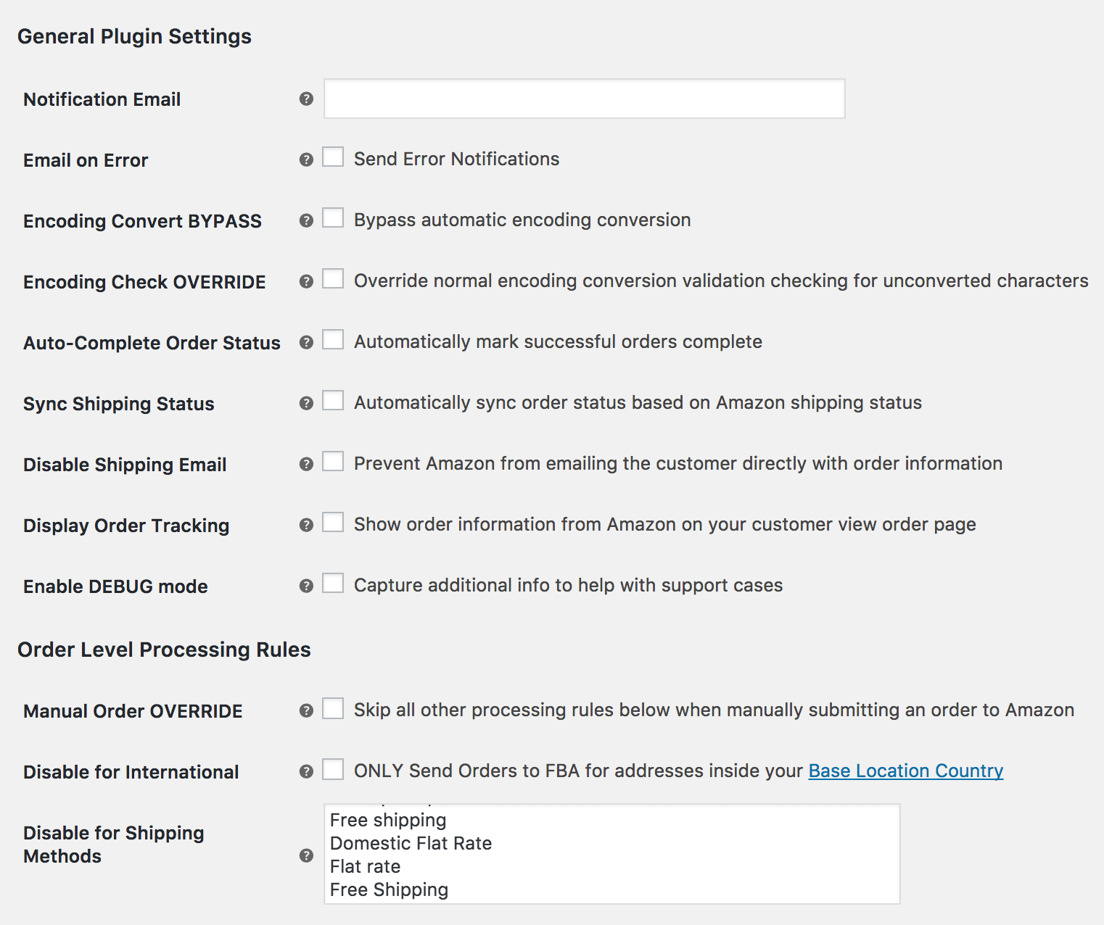This screenshot has width=1104, height=925.
Task: Enable Capture additional info for DEBUG mode
Action: point(332,583)
